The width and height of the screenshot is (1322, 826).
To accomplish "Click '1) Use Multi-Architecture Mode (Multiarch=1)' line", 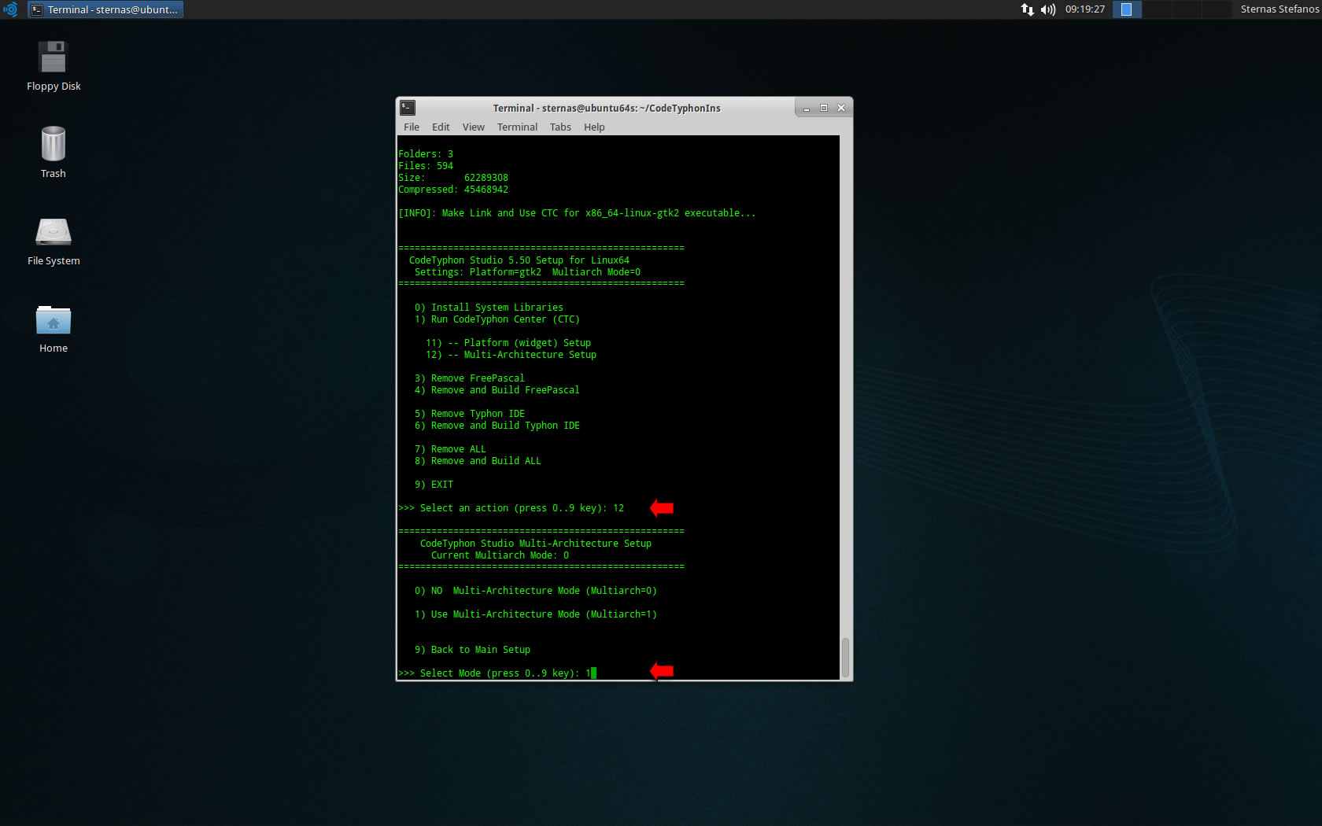I will pyautogui.click(x=535, y=614).
